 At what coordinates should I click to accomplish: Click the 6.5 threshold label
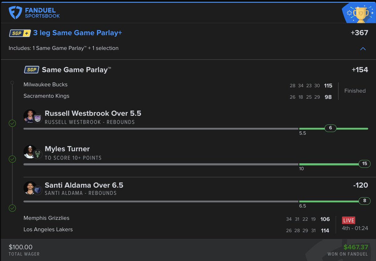303,206
